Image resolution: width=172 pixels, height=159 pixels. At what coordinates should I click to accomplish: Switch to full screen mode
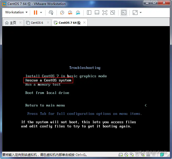pos(105,13)
